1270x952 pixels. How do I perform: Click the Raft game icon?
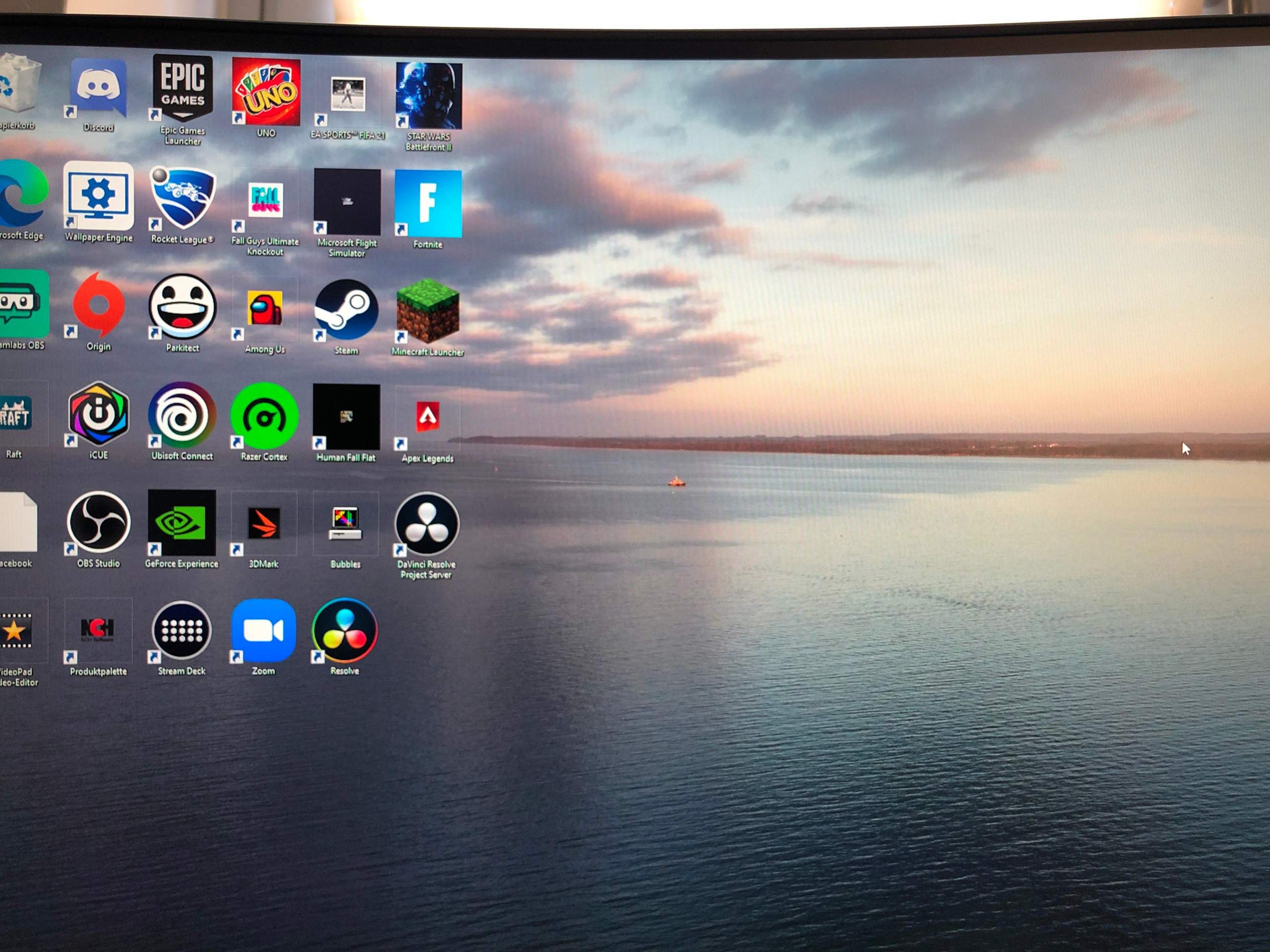(x=15, y=413)
